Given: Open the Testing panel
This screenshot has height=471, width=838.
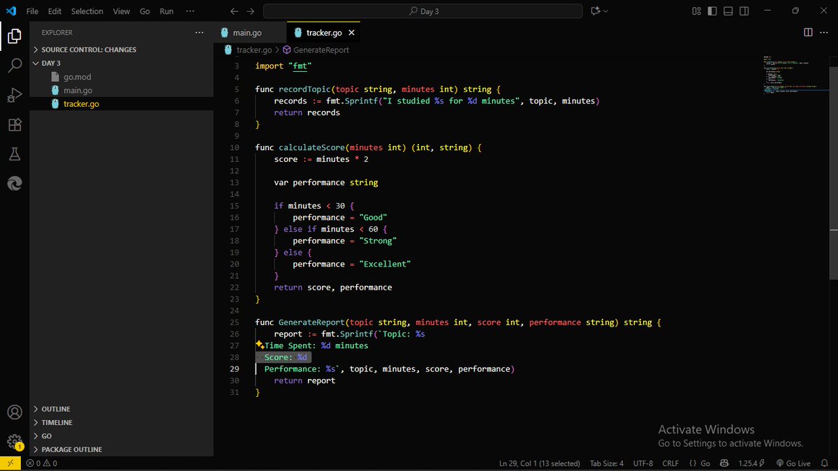Looking at the screenshot, I should click(x=15, y=154).
